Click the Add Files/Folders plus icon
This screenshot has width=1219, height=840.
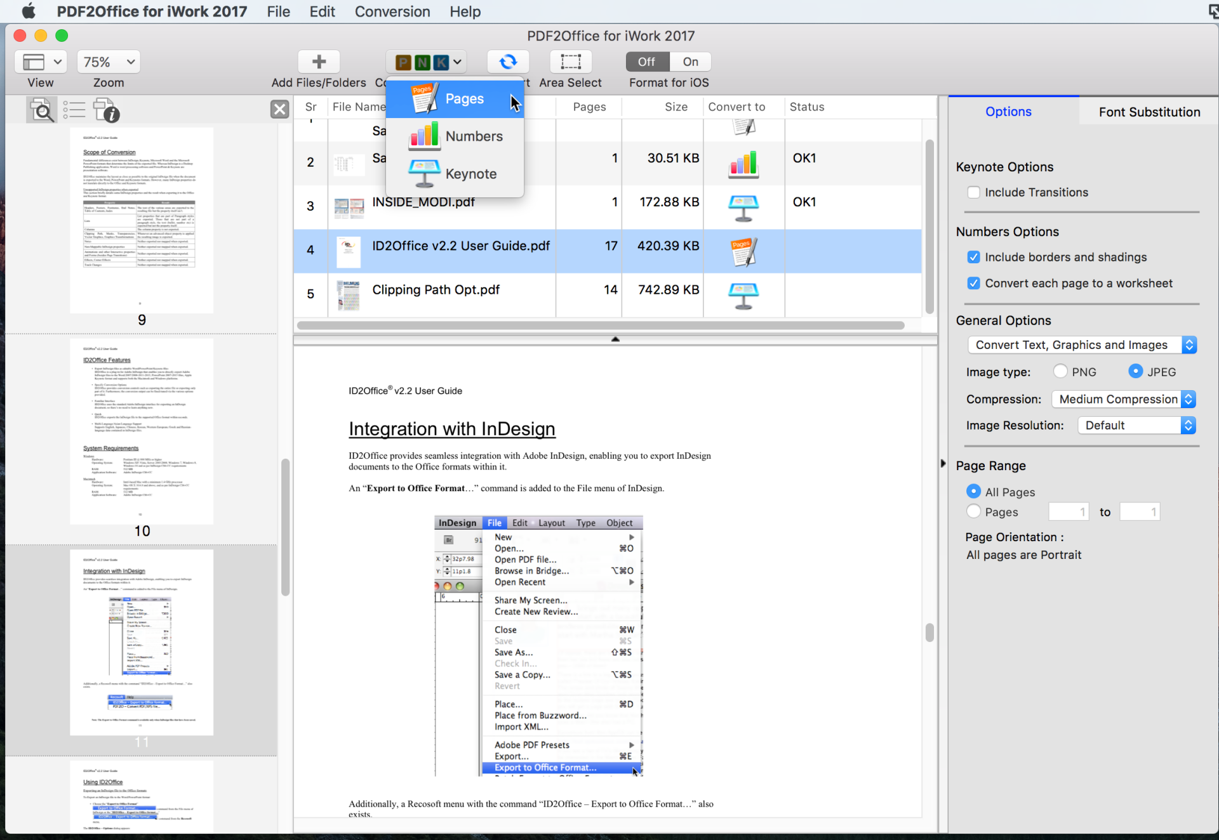click(x=319, y=62)
